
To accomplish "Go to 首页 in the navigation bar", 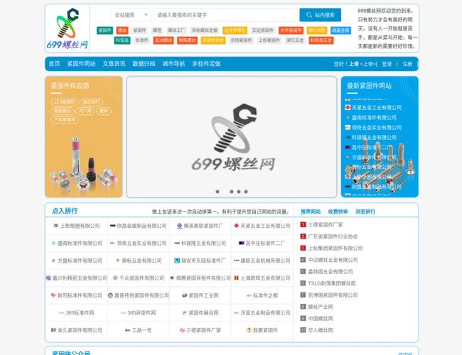I will point(55,64).
